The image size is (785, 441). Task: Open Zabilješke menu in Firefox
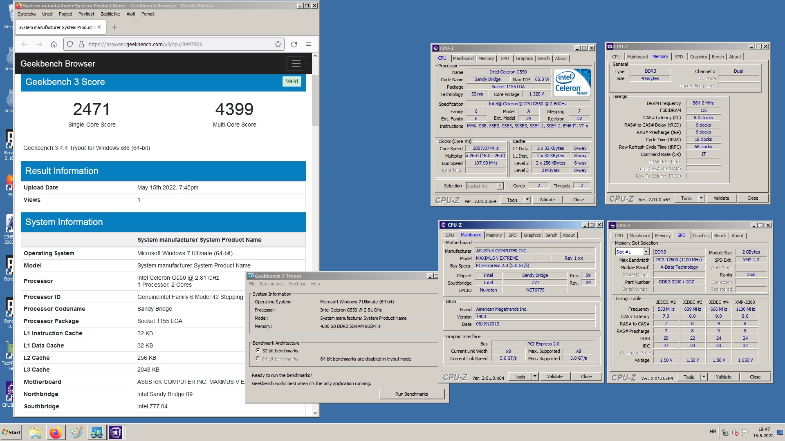110,14
